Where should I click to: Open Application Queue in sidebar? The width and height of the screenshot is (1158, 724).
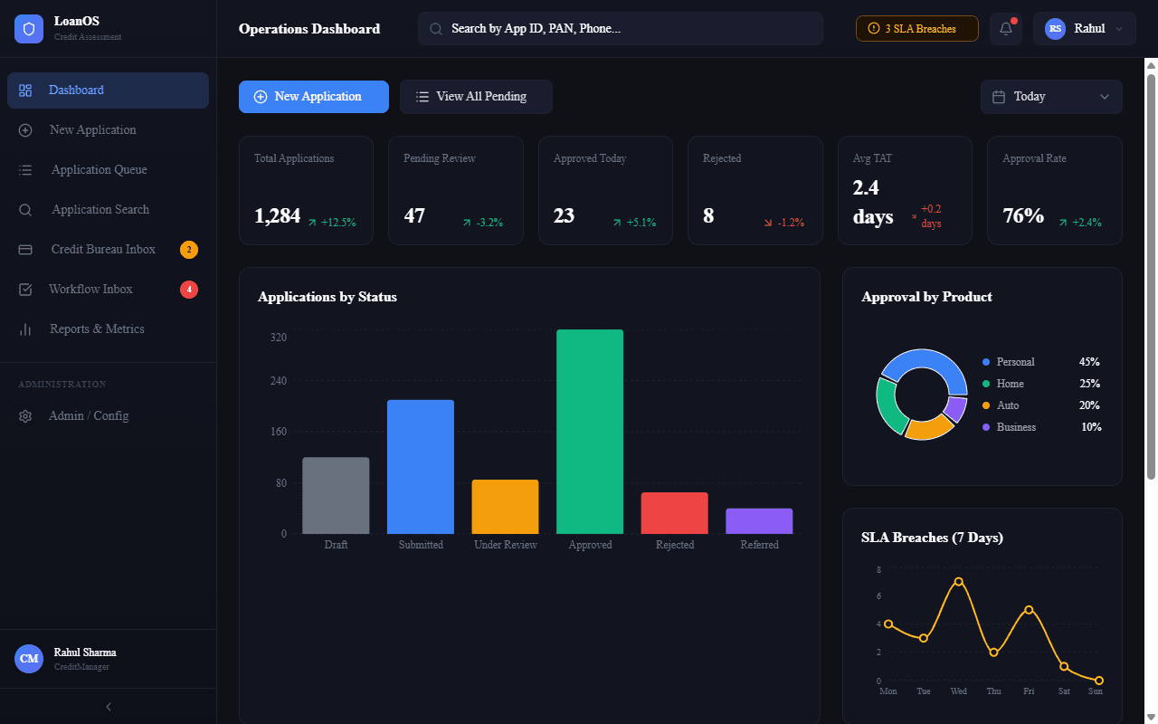click(108, 170)
